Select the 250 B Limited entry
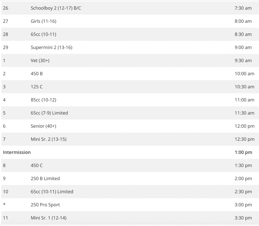This screenshot has width=259, height=226. pos(45,179)
